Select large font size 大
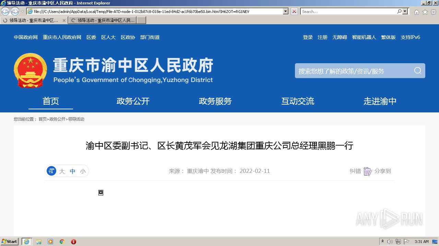This screenshot has height=246, width=439. [62, 171]
